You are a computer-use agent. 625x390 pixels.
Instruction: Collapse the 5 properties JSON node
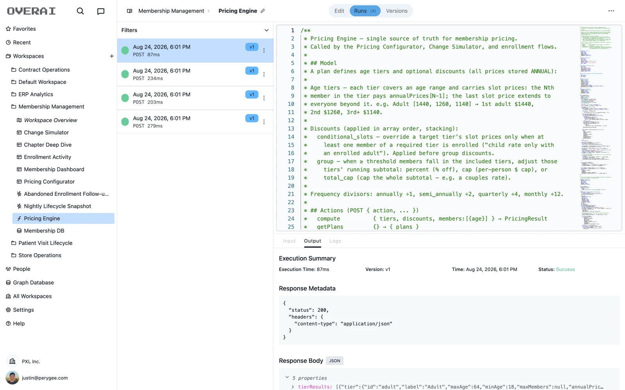tap(287, 378)
